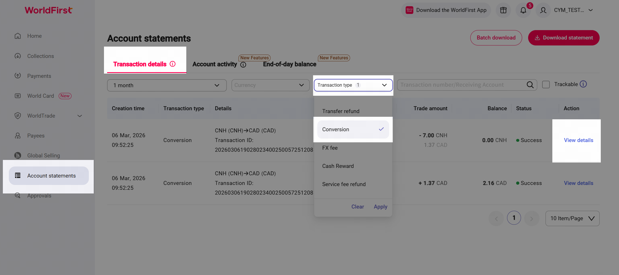Screen dimensions: 619x275
Task: Open the Currency dropdown
Action: coord(271,85)
